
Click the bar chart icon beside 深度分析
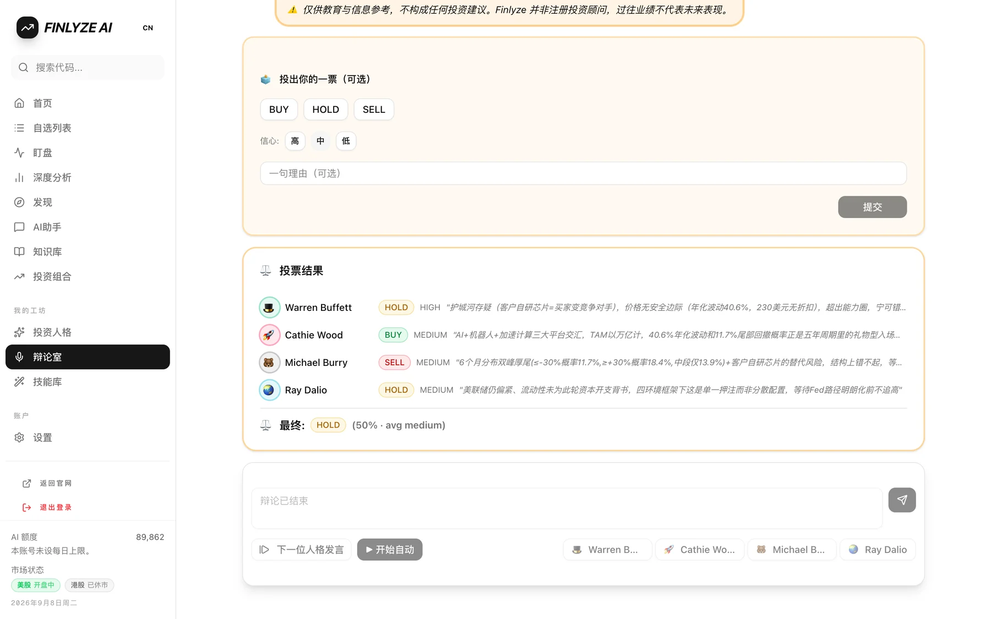point(19,177)
